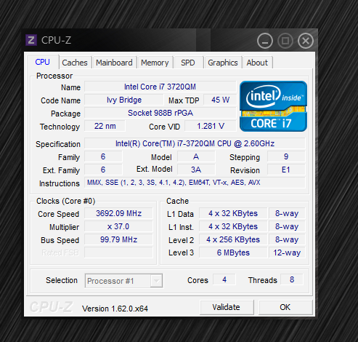The image size is (358, 342).
Task: Click the Version 1.62.0.x64 text
Action: point(115,309)
